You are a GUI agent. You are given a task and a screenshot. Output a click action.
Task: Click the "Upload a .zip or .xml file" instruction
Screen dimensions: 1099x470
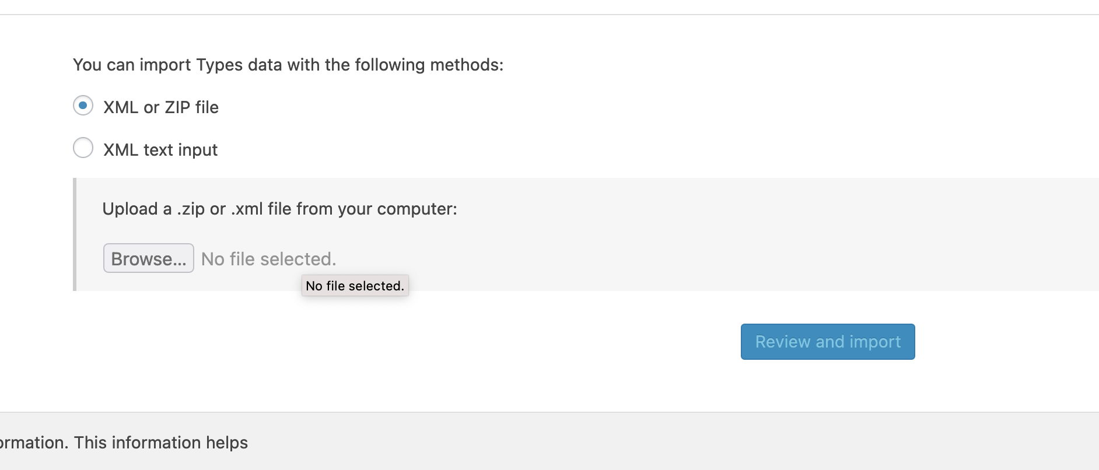click(x=280, y=209)
